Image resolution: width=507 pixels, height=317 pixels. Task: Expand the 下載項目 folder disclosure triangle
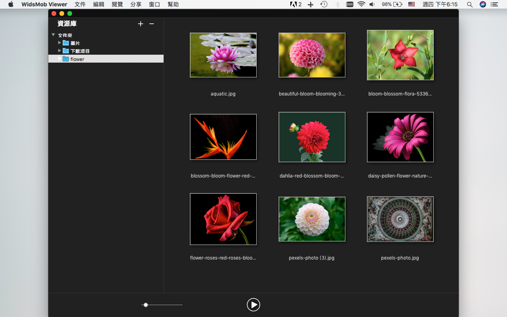coord(59,50)
